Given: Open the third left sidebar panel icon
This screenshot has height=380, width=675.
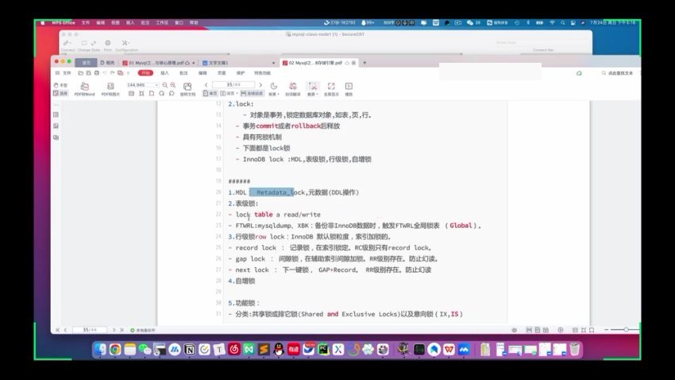Looking at the screenshot, I should coord(56,138).
